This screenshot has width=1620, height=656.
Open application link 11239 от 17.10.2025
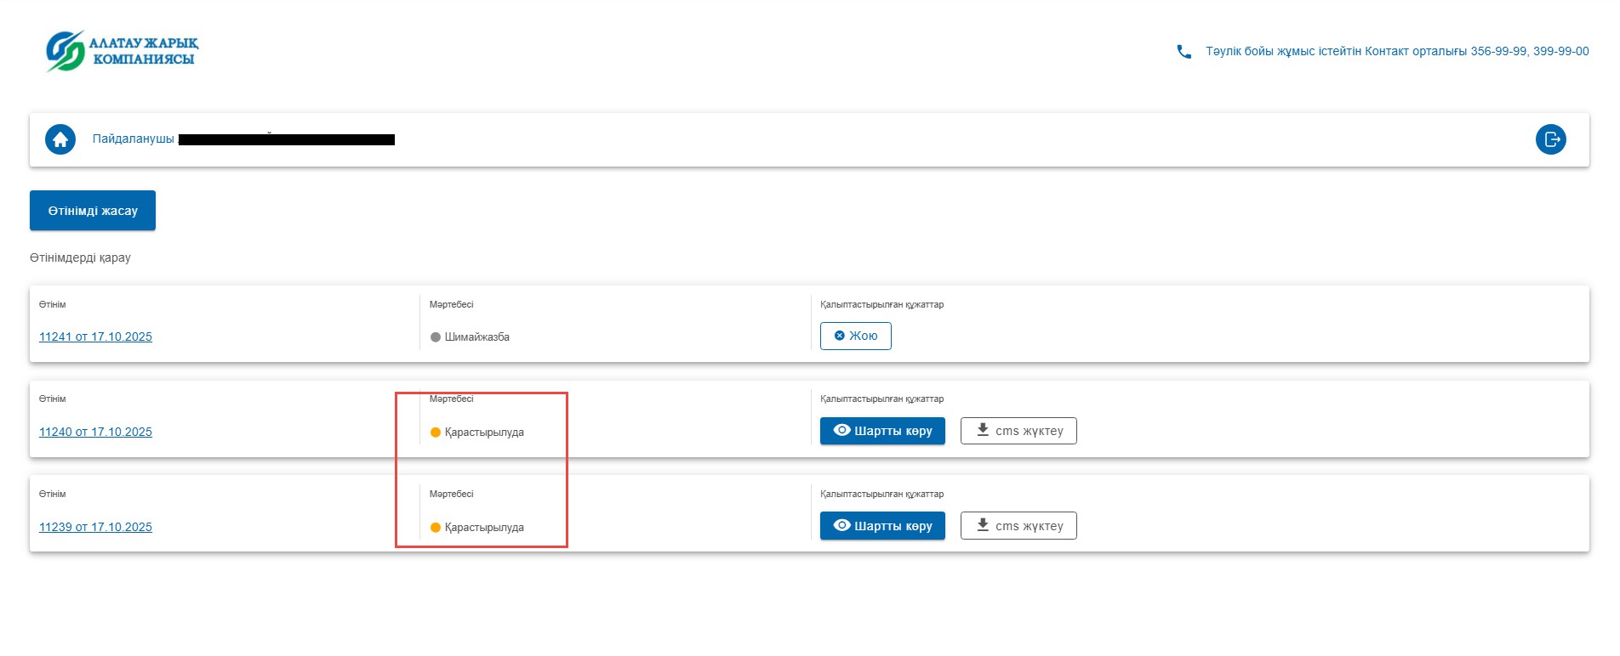(x=95, y=527)
